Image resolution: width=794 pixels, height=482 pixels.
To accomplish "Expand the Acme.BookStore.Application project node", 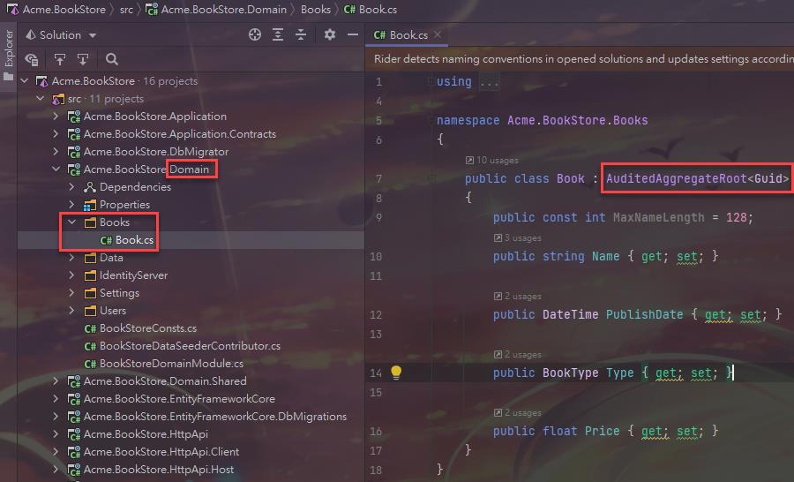I will [x=56, y=117].
